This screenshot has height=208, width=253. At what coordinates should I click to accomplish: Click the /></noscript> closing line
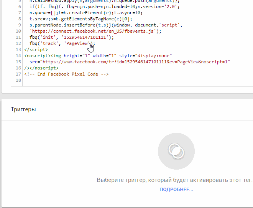(x=41, y=68)
